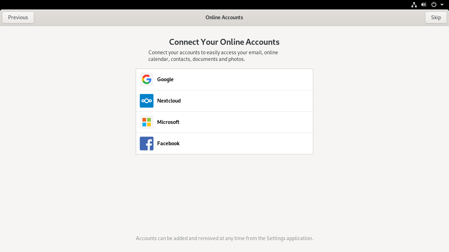Viewport: 449px width, 252px height.
Task: Click the empty area of Facebook row
Action: (x=246, y=143)
